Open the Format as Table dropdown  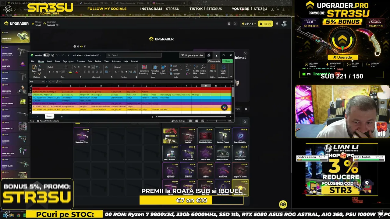pos(155,70)
